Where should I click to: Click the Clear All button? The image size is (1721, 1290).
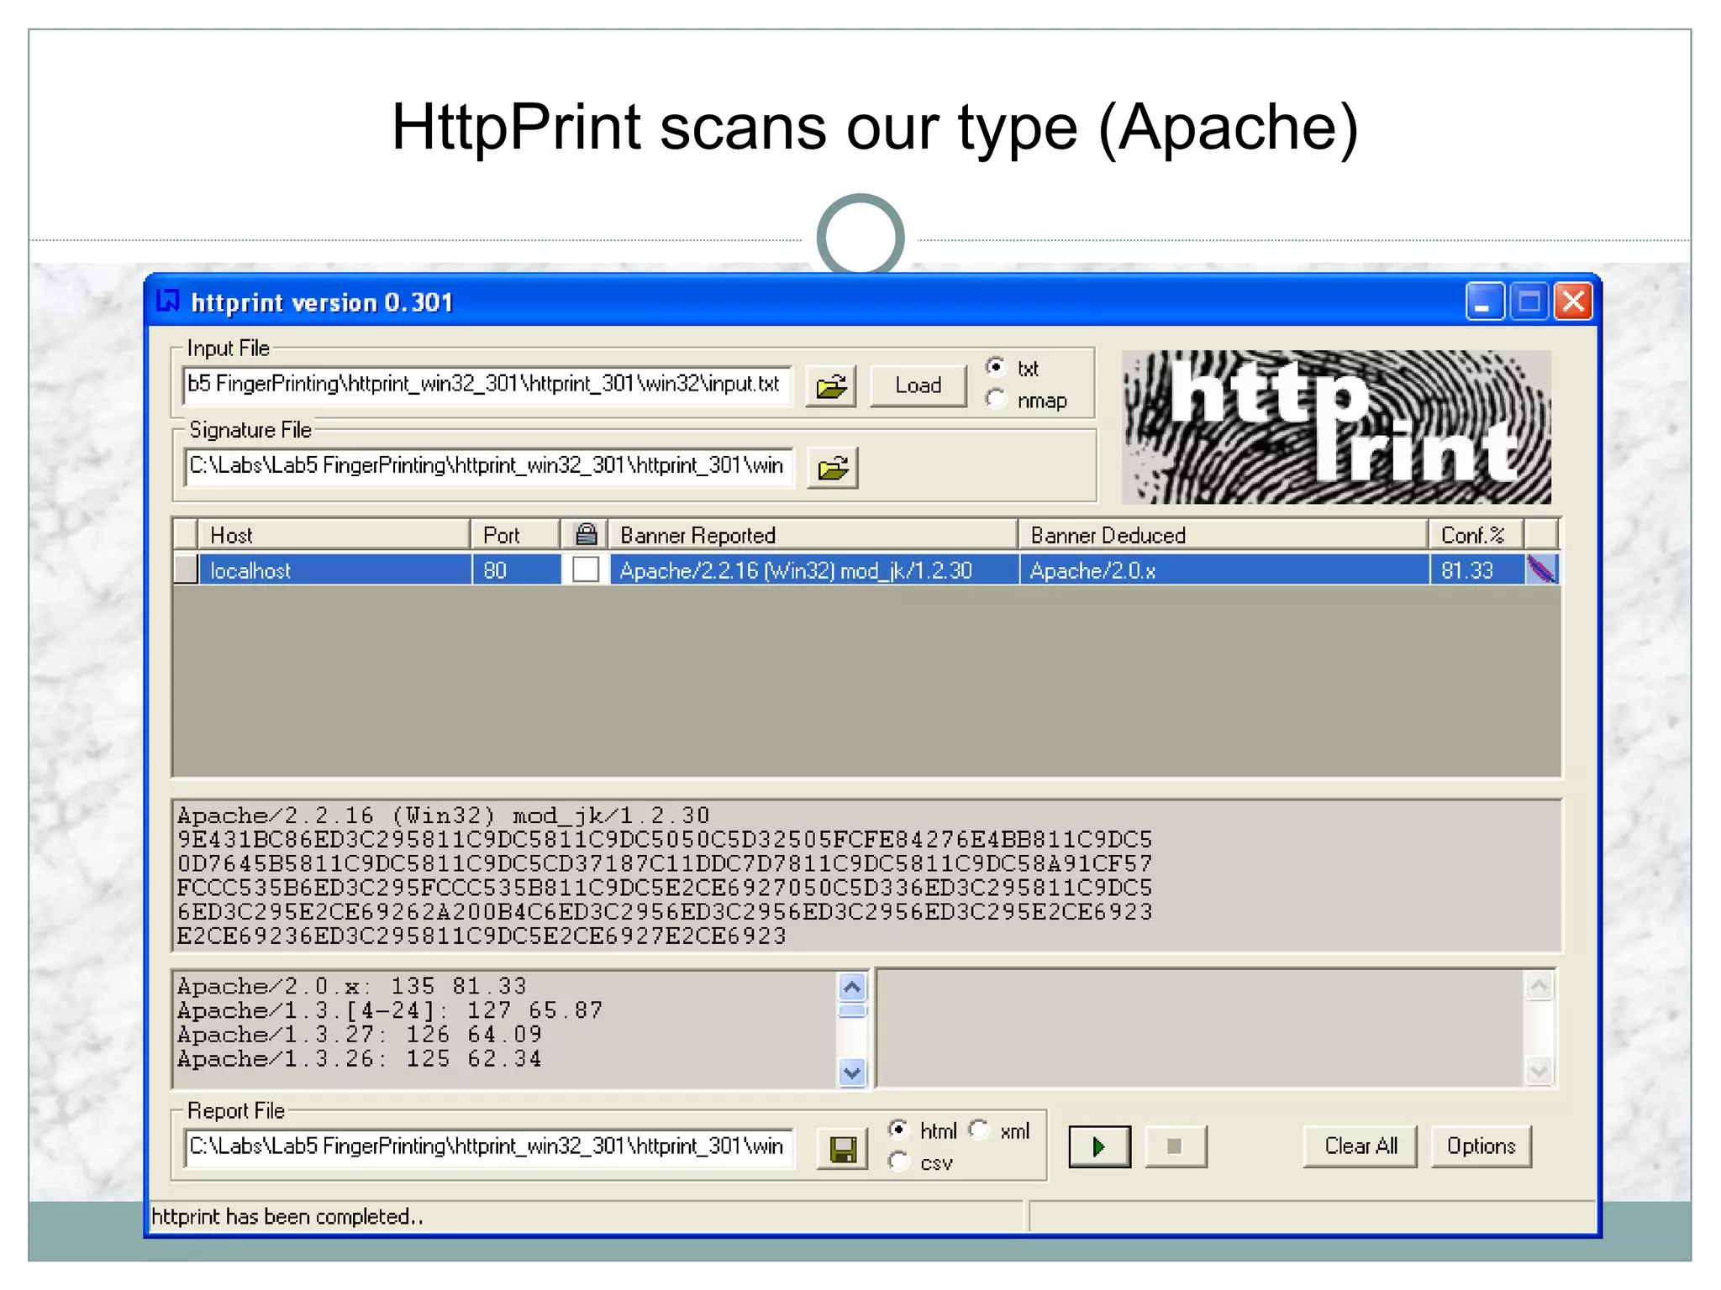(x=1360, y=1146)
